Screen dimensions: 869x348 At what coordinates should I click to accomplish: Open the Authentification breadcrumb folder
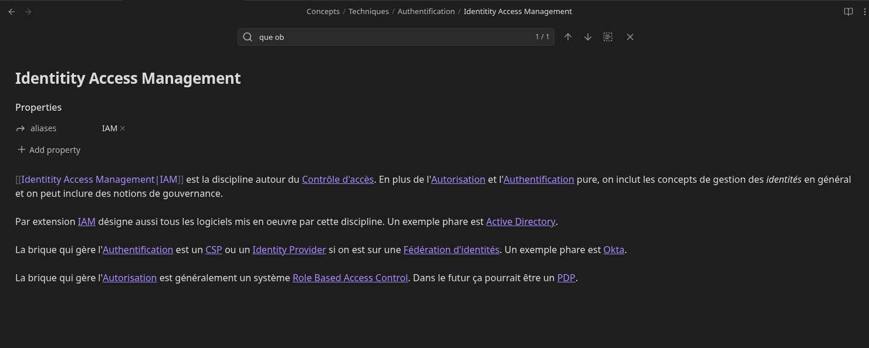coord(426,12)
